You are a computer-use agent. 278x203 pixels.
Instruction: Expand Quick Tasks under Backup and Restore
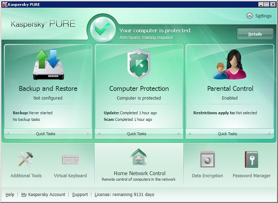48,134
